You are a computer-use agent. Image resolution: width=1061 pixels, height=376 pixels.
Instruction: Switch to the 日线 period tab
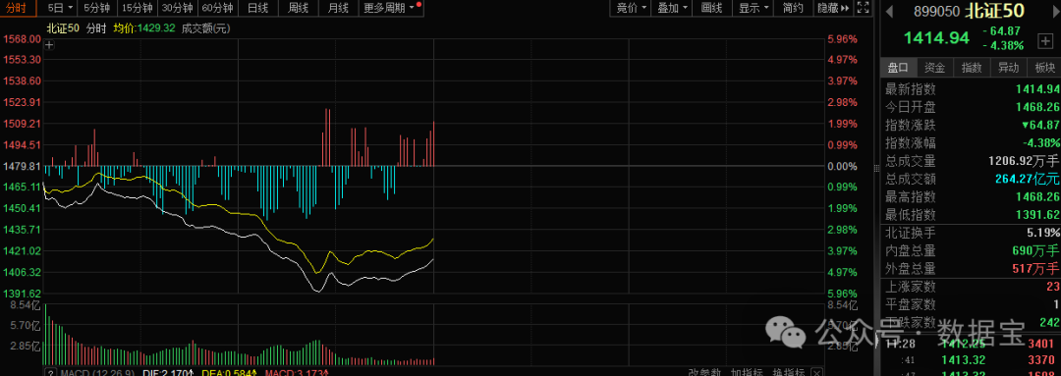tap(257, 8)
